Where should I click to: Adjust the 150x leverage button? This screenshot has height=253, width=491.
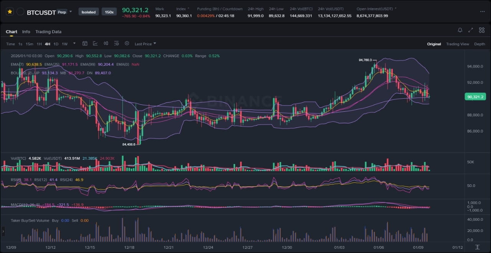pyautogui.click(x=109, y=12)
